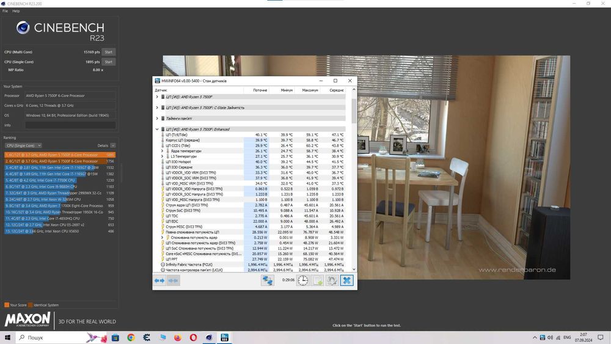
Task: Click the Датчик column header
Action: (199, 90)
